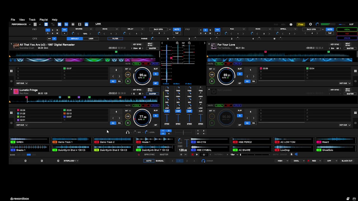The image size is (358, 201).
Task: Open deck 1 pad grid icon
Action: coord(11,71)
